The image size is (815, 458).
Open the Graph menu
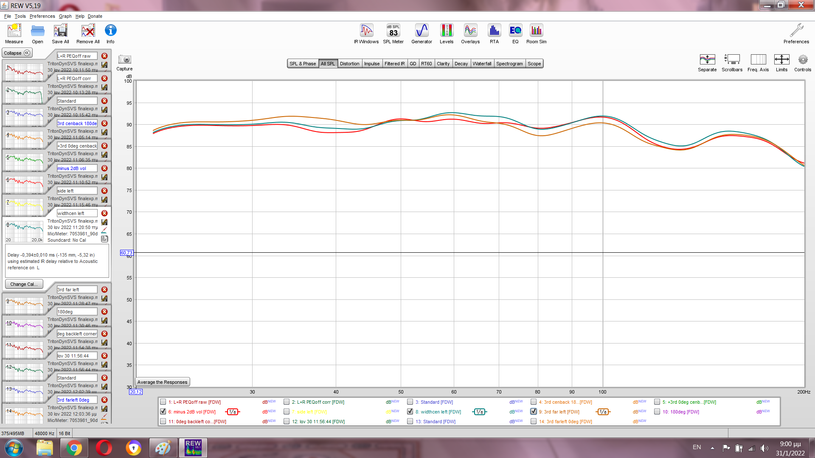click(x=65, y=16)
